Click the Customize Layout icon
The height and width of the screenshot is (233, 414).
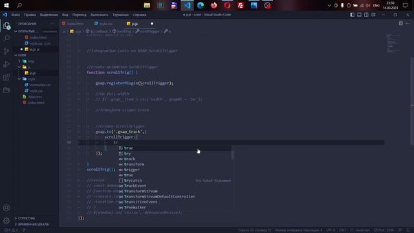373,15
